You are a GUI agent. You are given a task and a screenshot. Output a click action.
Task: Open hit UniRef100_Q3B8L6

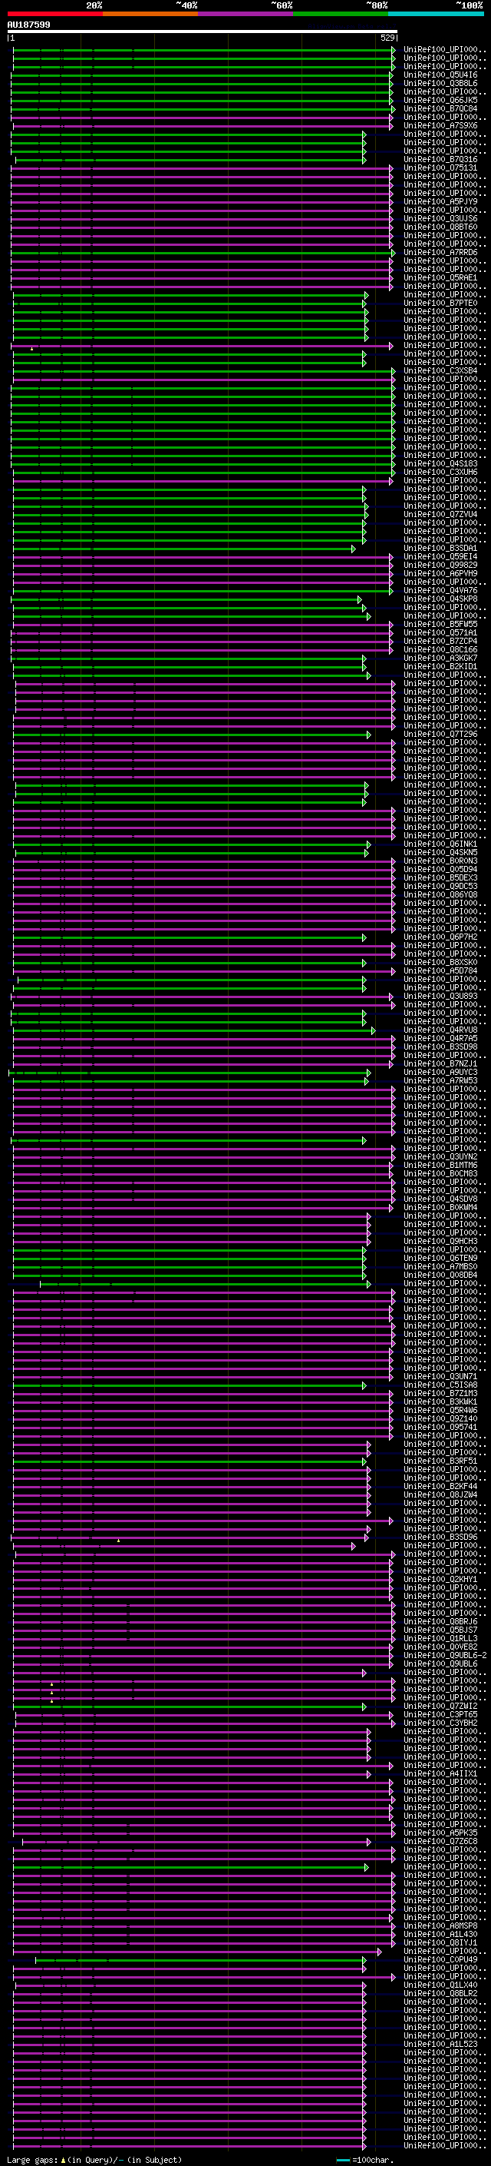(x=440, y=83)
